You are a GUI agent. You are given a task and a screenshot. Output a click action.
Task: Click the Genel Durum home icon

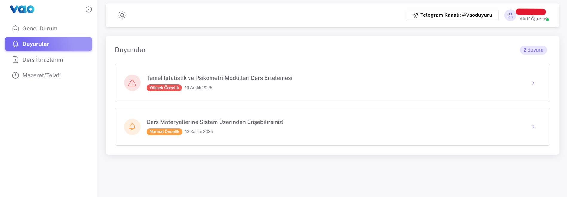click(16, 28)
